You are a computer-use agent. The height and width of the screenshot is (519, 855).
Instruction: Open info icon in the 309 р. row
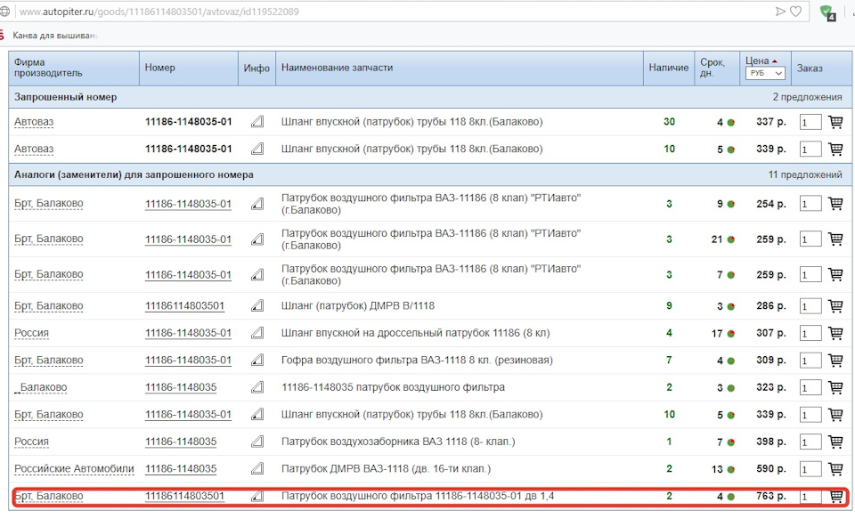click(x=257, y=361)
